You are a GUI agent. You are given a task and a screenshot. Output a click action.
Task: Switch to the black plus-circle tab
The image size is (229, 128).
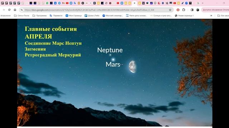point(83,3)
